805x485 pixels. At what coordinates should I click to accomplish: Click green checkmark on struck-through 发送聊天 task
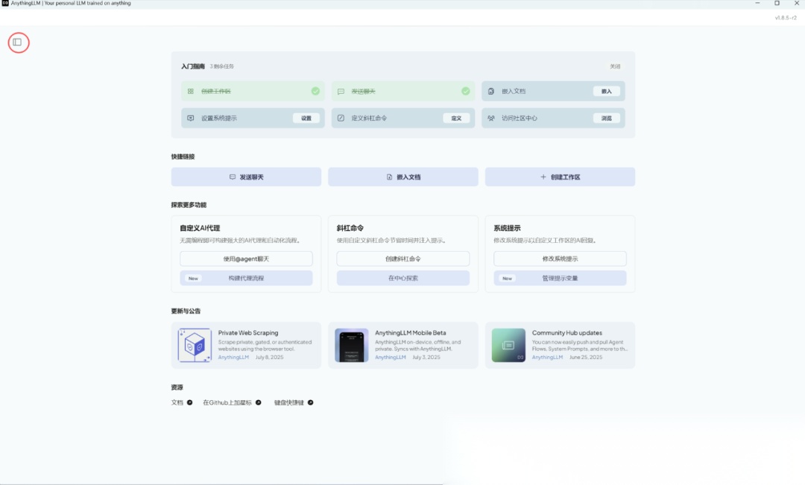pyautogui.click(x=465, y=91)
